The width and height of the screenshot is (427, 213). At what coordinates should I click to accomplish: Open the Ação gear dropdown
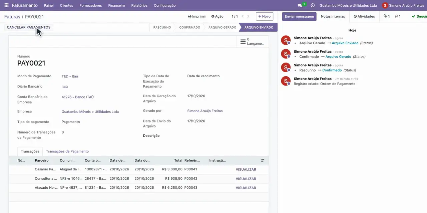(217, 16)
